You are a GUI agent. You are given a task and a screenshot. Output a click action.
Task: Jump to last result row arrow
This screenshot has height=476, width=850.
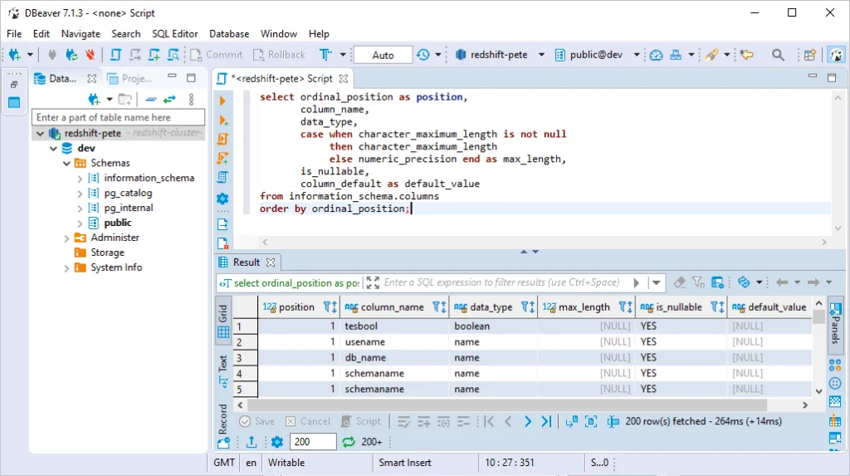[546, 421]
